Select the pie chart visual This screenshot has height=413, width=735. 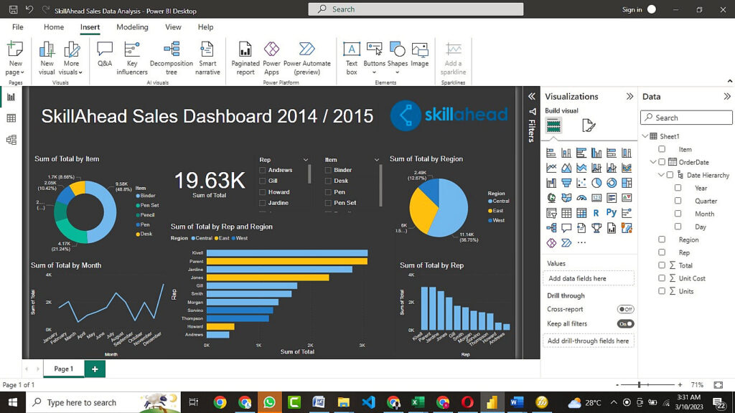(x=596, y=183)
